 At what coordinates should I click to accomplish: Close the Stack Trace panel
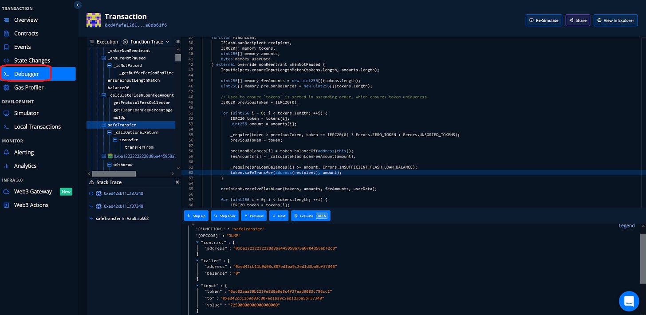point(178,182)
